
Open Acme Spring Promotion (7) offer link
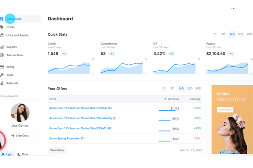click(67, 139)
